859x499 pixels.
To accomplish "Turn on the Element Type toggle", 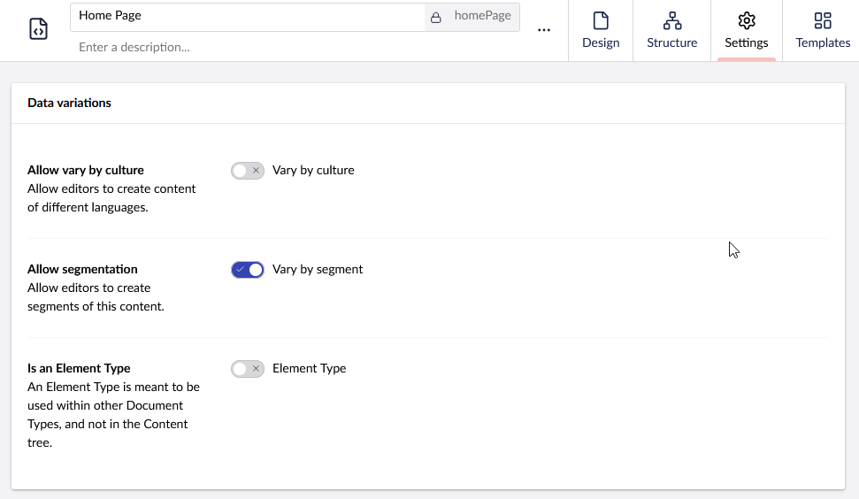I will pyautogui.click(x=248, y=369).
